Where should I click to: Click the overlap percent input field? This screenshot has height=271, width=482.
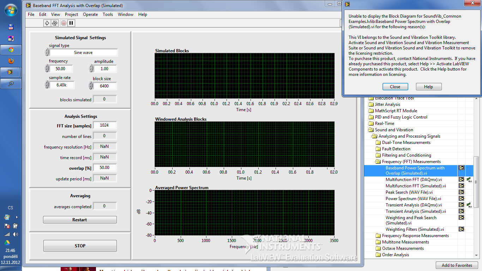(x=104, y=168)
